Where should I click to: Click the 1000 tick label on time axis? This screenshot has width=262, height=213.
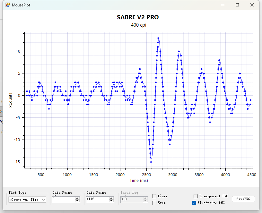(67, 175)
